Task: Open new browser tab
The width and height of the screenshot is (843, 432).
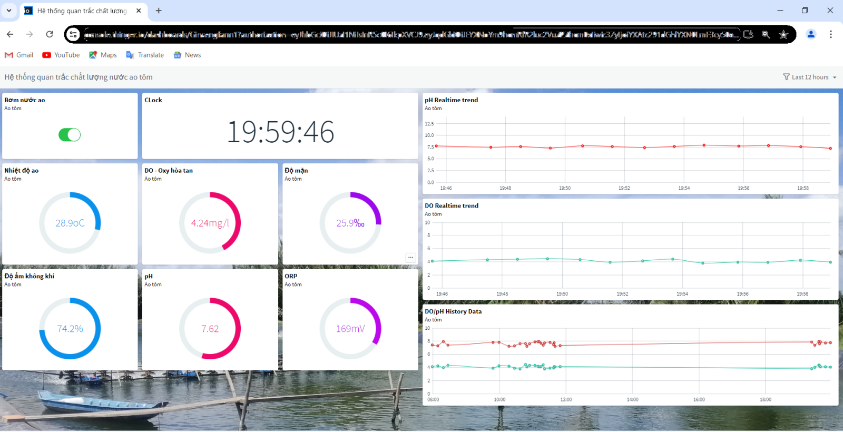Action: [159, 11]
